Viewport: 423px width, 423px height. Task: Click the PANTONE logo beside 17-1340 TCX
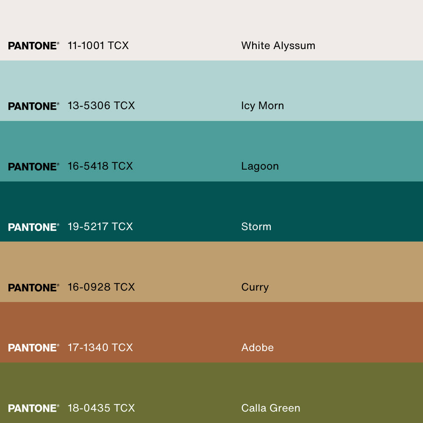pos(33,348)
